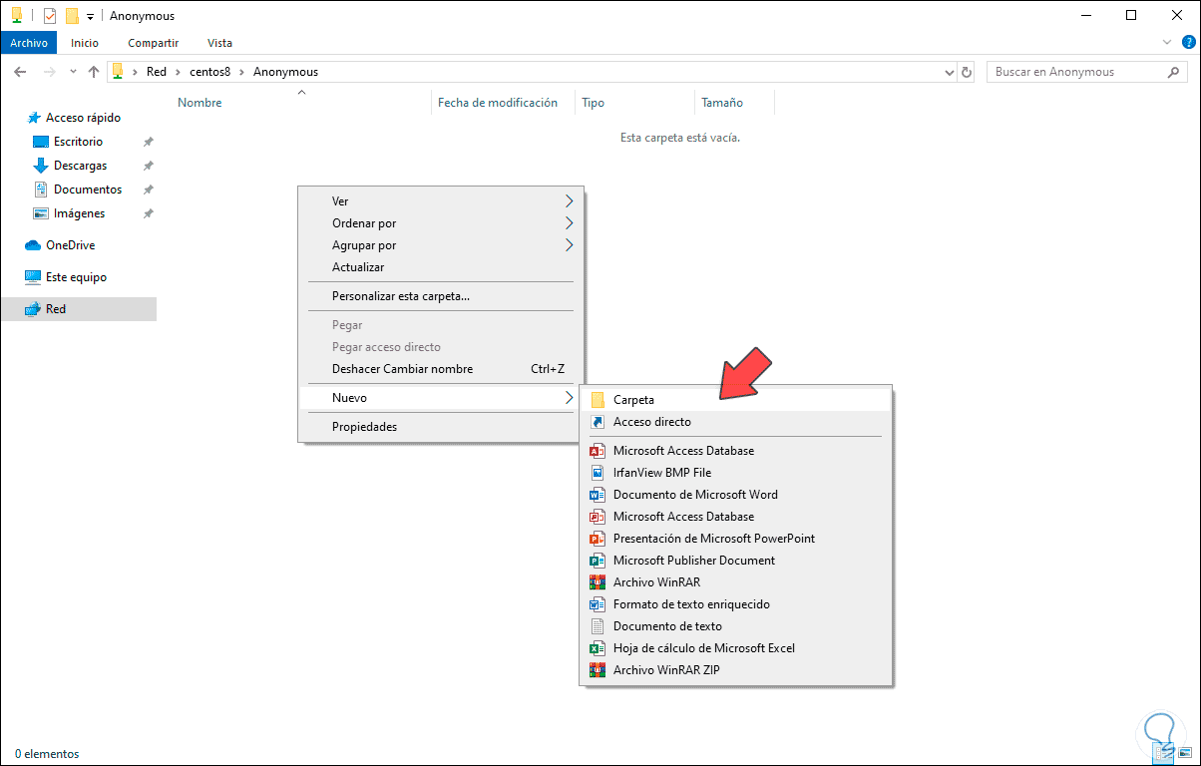This screenshot has width=1201, height=766.
Task: Click the Properties icon in quick access toolbar
Action: click(x=50, y=16)
